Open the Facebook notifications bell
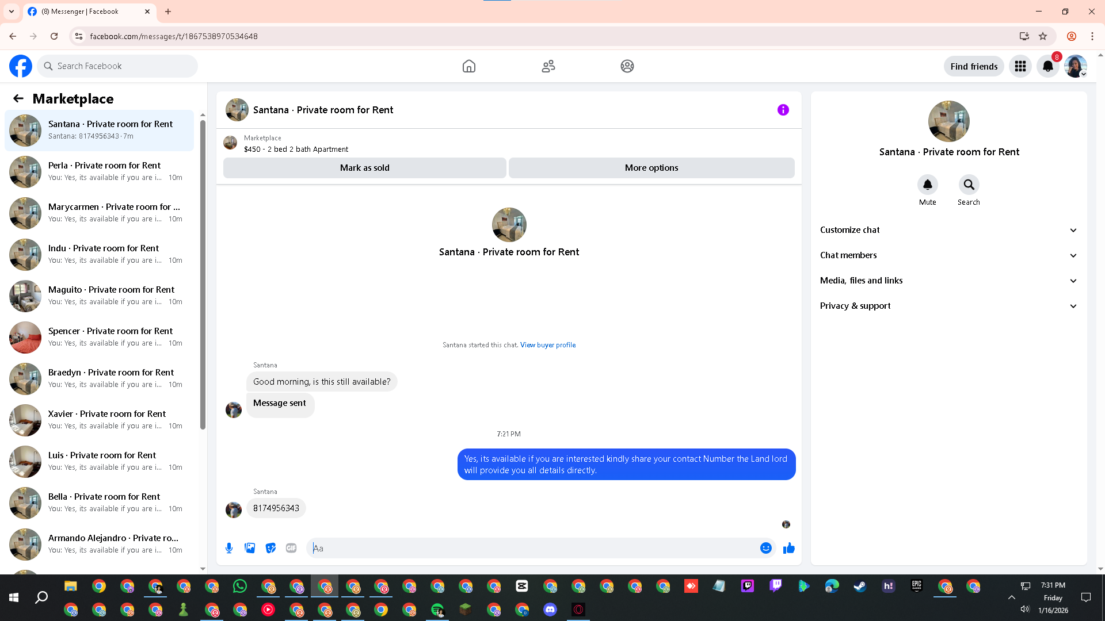Screen dimensions: 1105x621 click(x=1047, y=66)
